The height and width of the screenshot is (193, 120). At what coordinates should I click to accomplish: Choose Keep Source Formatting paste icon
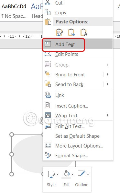pyautogui.click(x=59, y=32)
